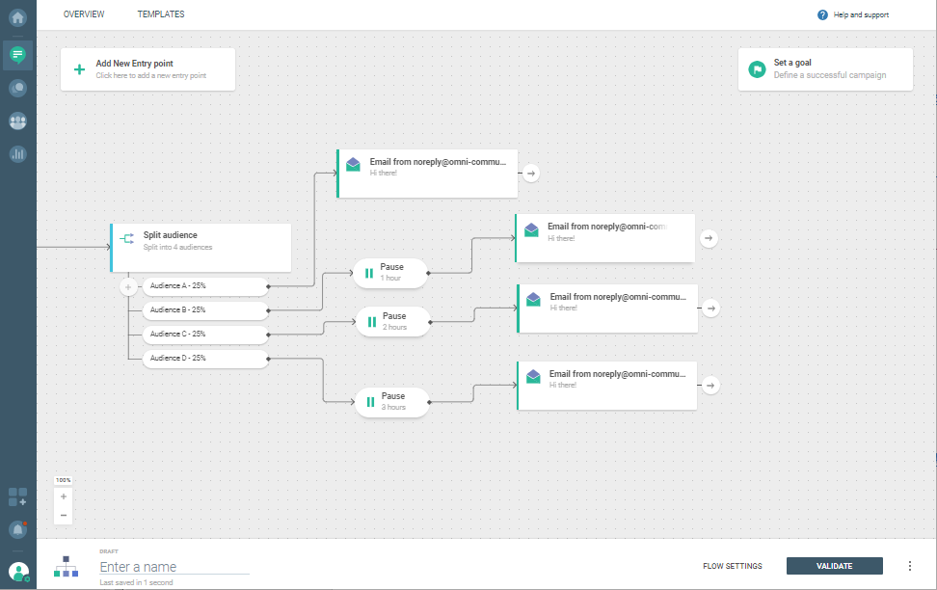
Task: Switch to the Overview tab
Action: [84, 14]
